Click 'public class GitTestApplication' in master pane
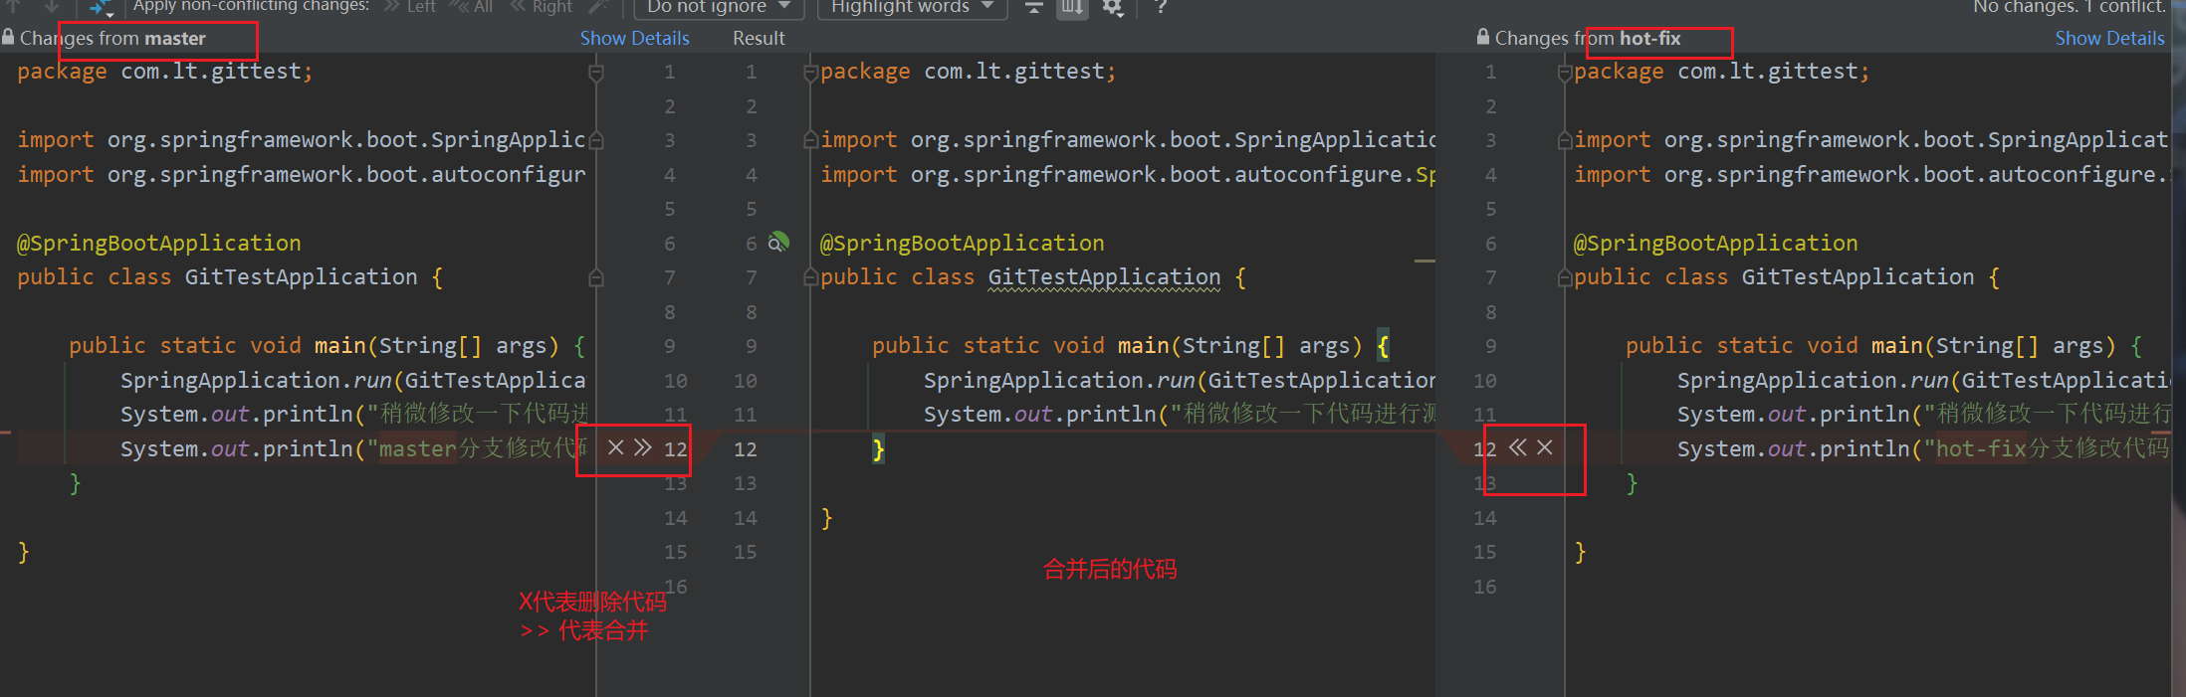This screenshot has width=2186, height=697. tap(217, 276)
